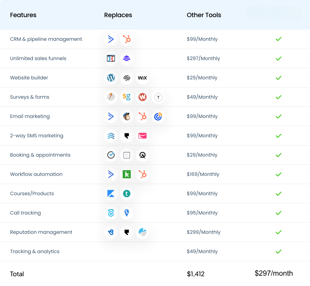Screen dimensions: 310x286
Task: Click the Squarespace icon in Website builder row
Action: tap(127, 78)
